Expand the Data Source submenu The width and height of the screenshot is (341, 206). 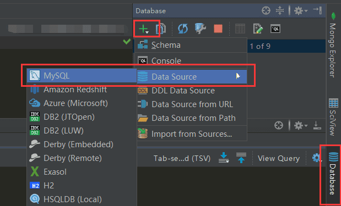tap(192, 77)
